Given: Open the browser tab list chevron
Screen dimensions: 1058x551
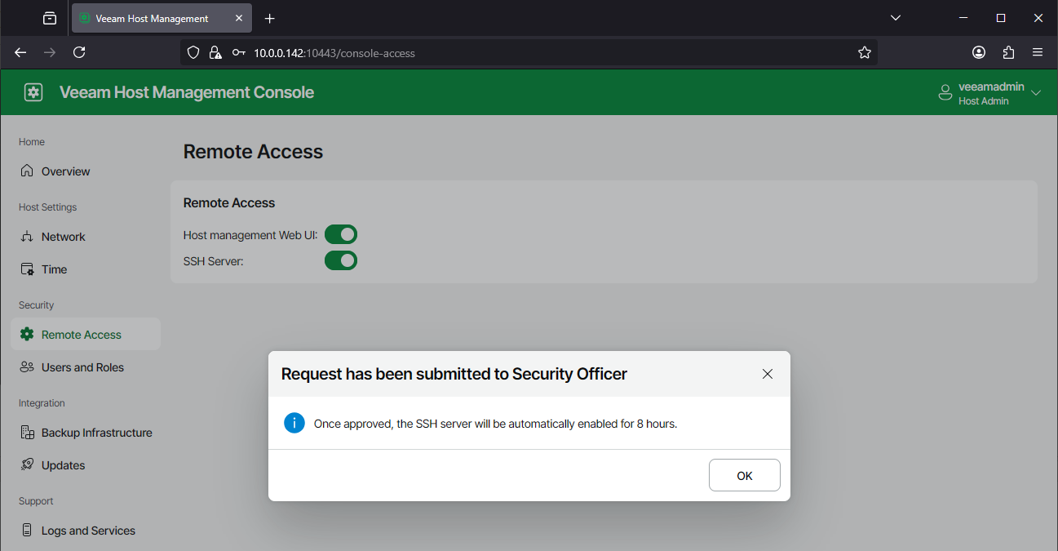Looking at the screenshot, I should coord(895,17).
